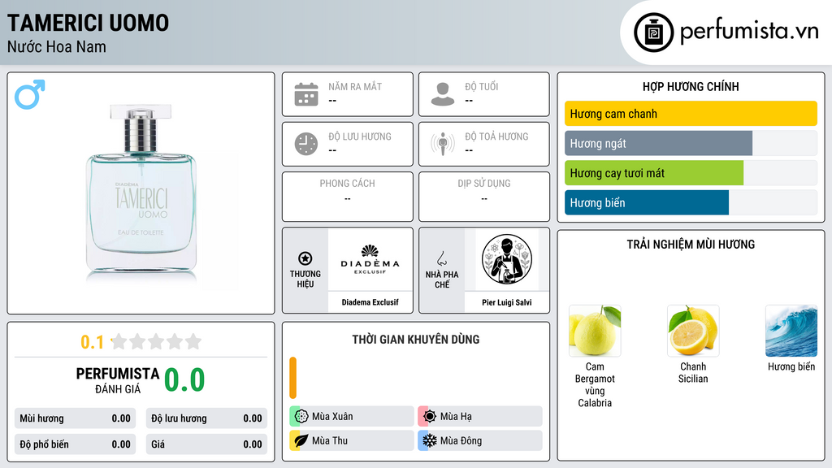This screenshot has height=468, width=832.
Task: Select the Mùa Thu season chip
Action: 352,440
